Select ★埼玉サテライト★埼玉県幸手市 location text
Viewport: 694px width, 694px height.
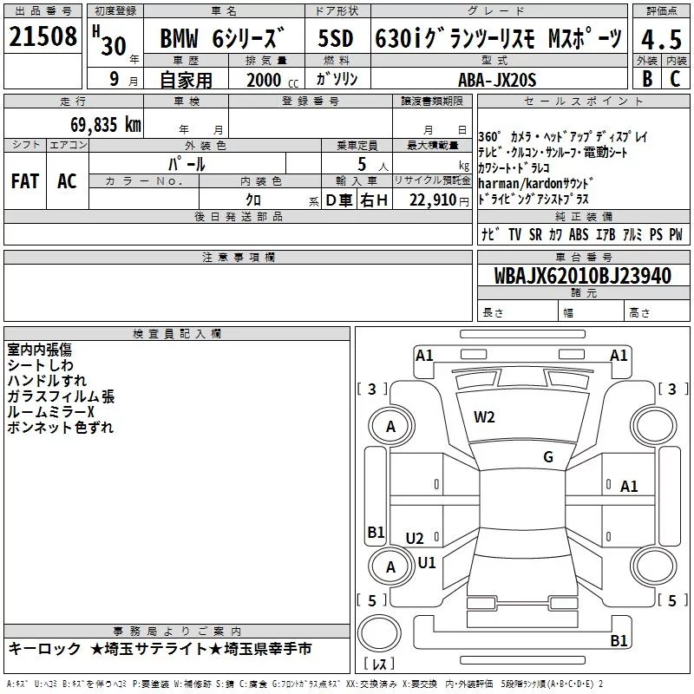point(201,649)
